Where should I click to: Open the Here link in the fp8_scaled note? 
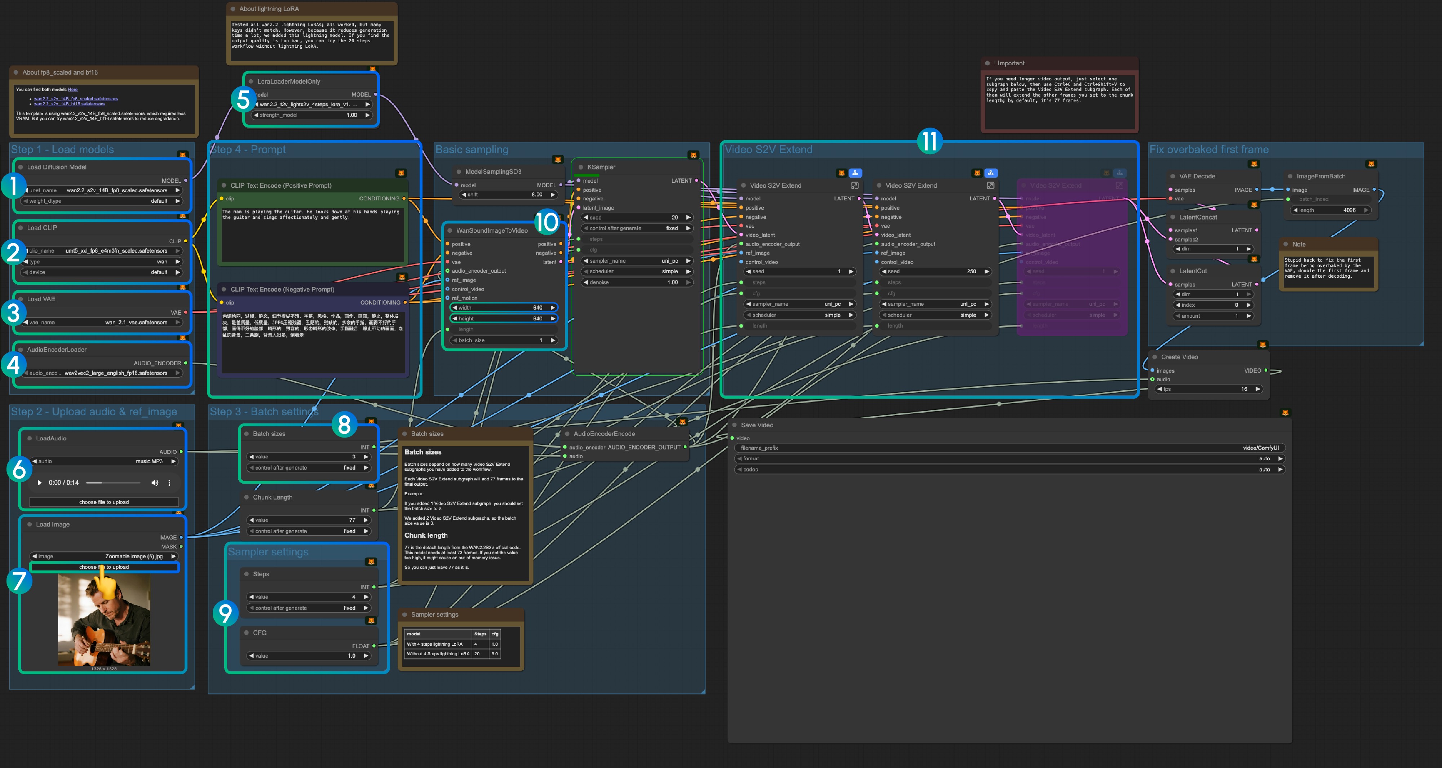(73, 89)
